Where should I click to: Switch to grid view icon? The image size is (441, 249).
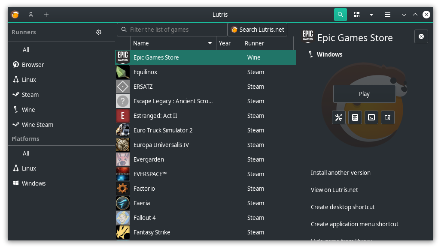357,15
